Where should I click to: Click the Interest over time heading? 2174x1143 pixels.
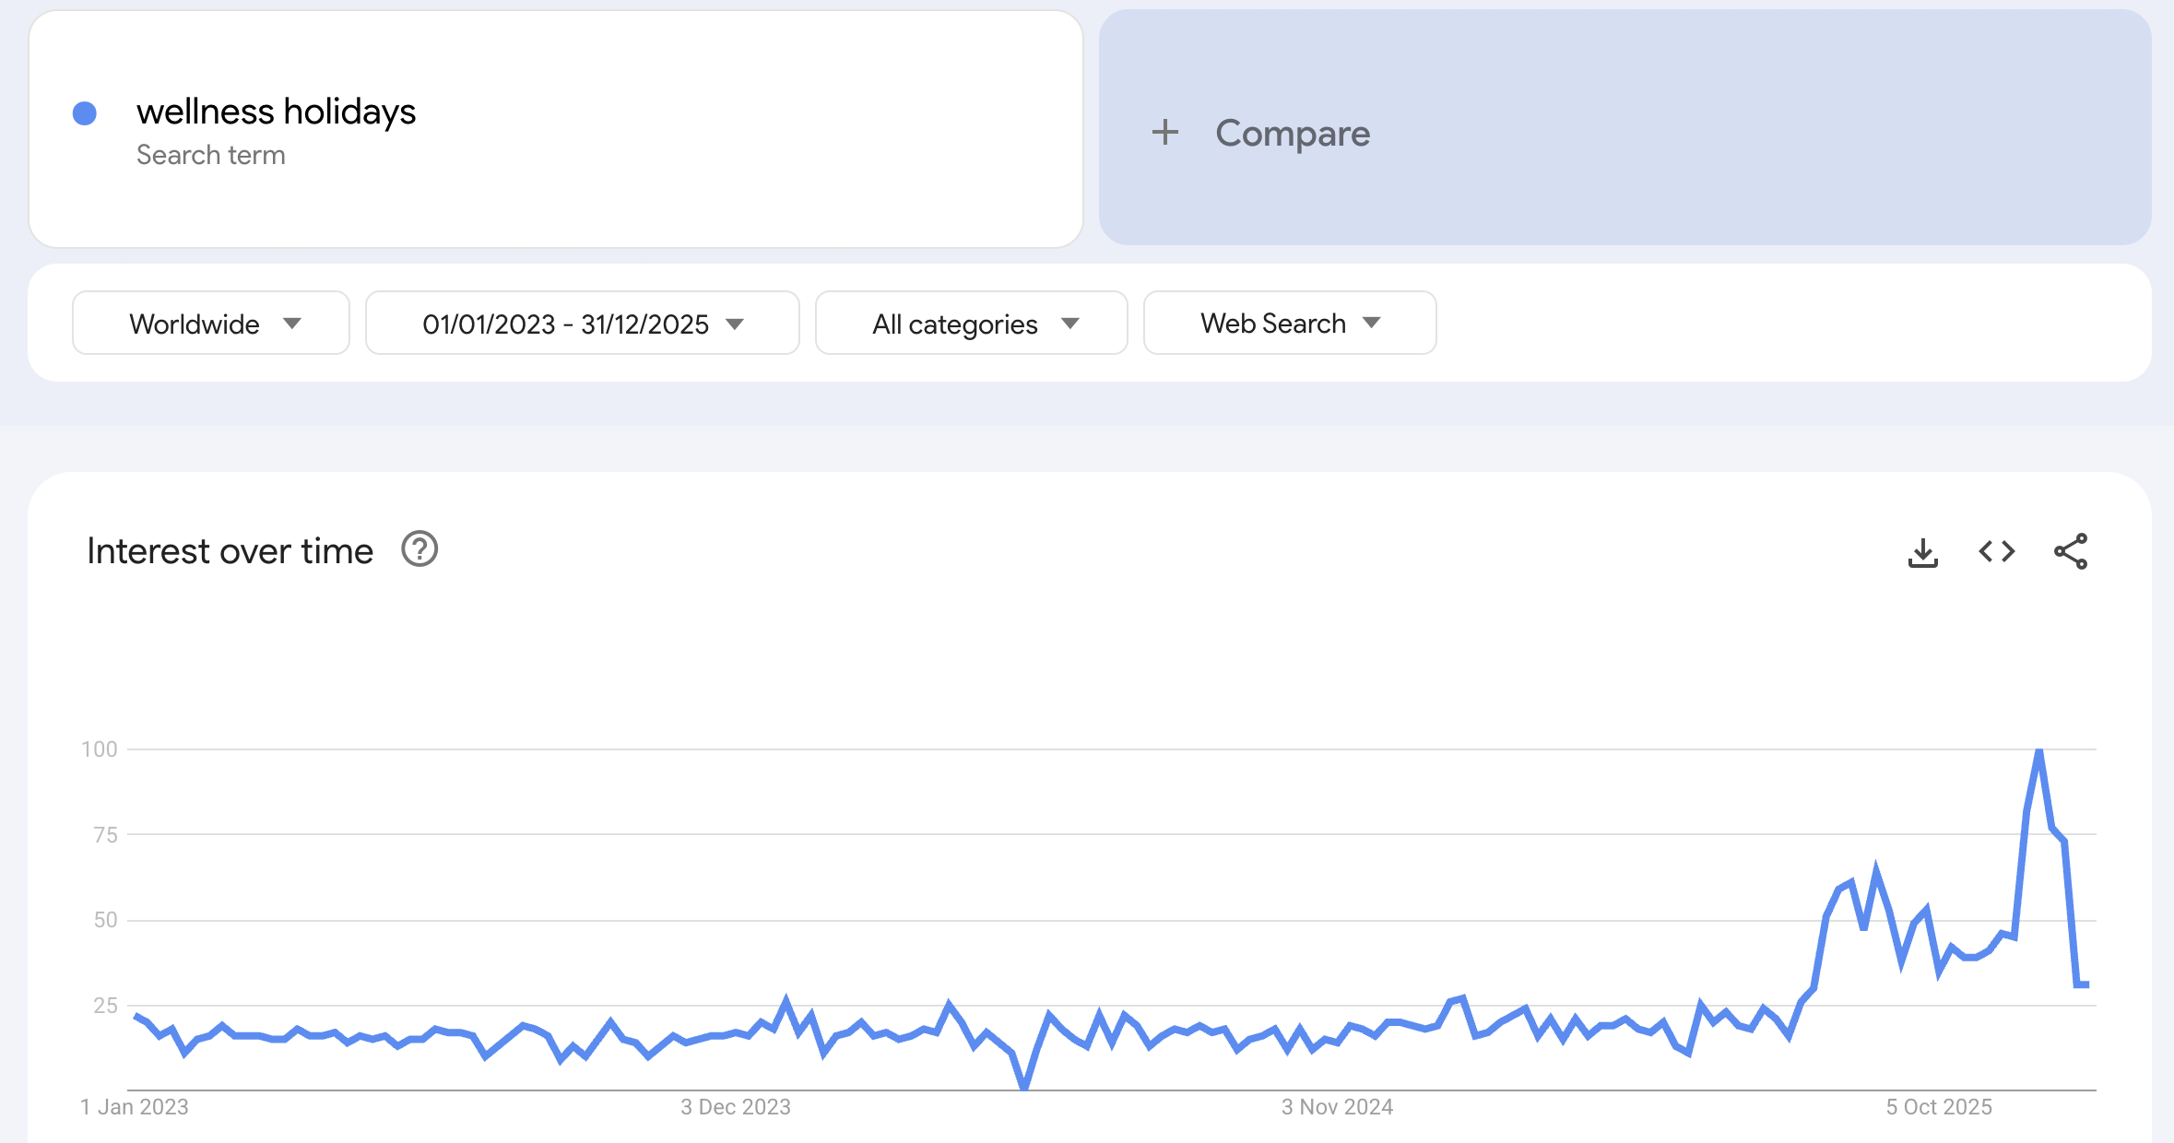click(x=230, y=549)
